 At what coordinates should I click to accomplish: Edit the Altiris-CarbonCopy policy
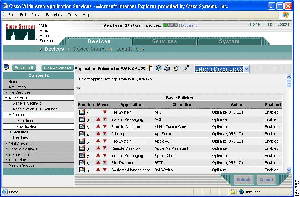[x=82, y=126]
